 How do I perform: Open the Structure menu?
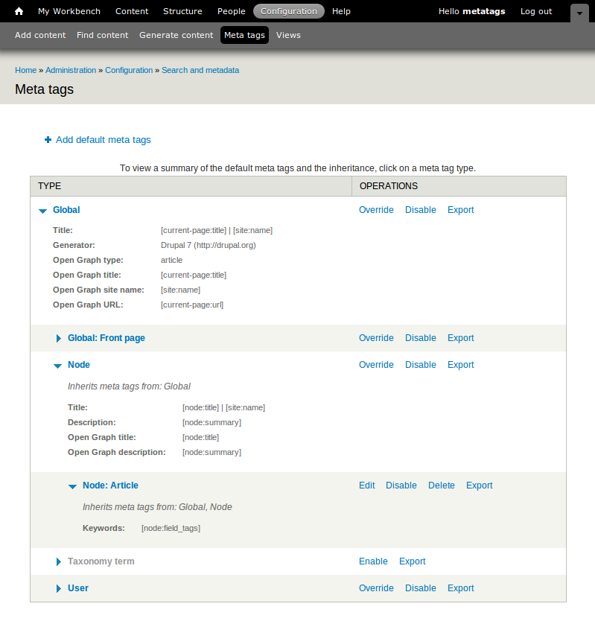[x=182, y=11]
